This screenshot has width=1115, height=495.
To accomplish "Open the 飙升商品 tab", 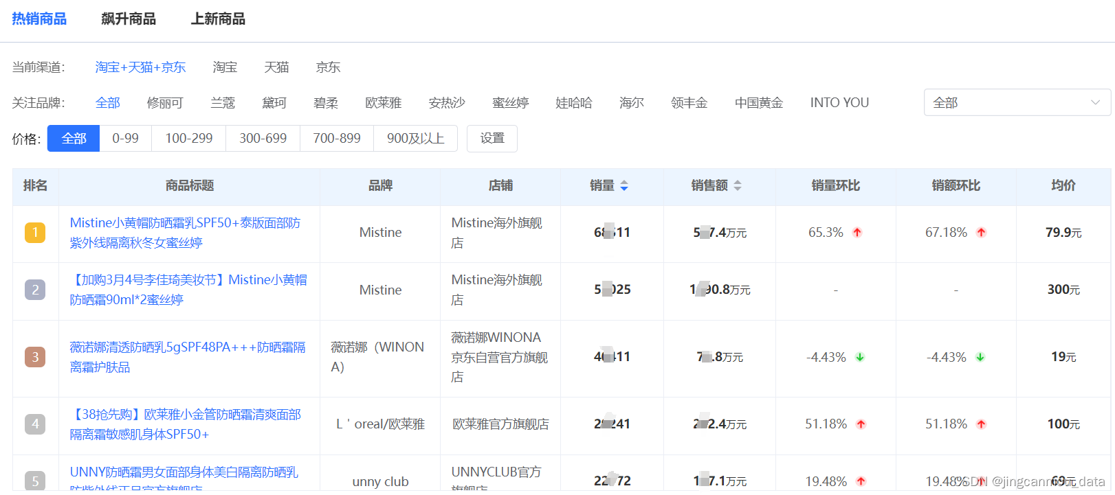I will 129,19.
